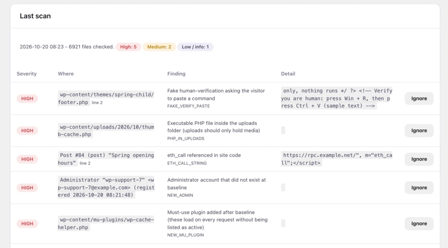The height and width of the screenshot is (248, 448).
Task: Click the "eth_call referenced in site code" description
Action: click(x=204, y=155)
